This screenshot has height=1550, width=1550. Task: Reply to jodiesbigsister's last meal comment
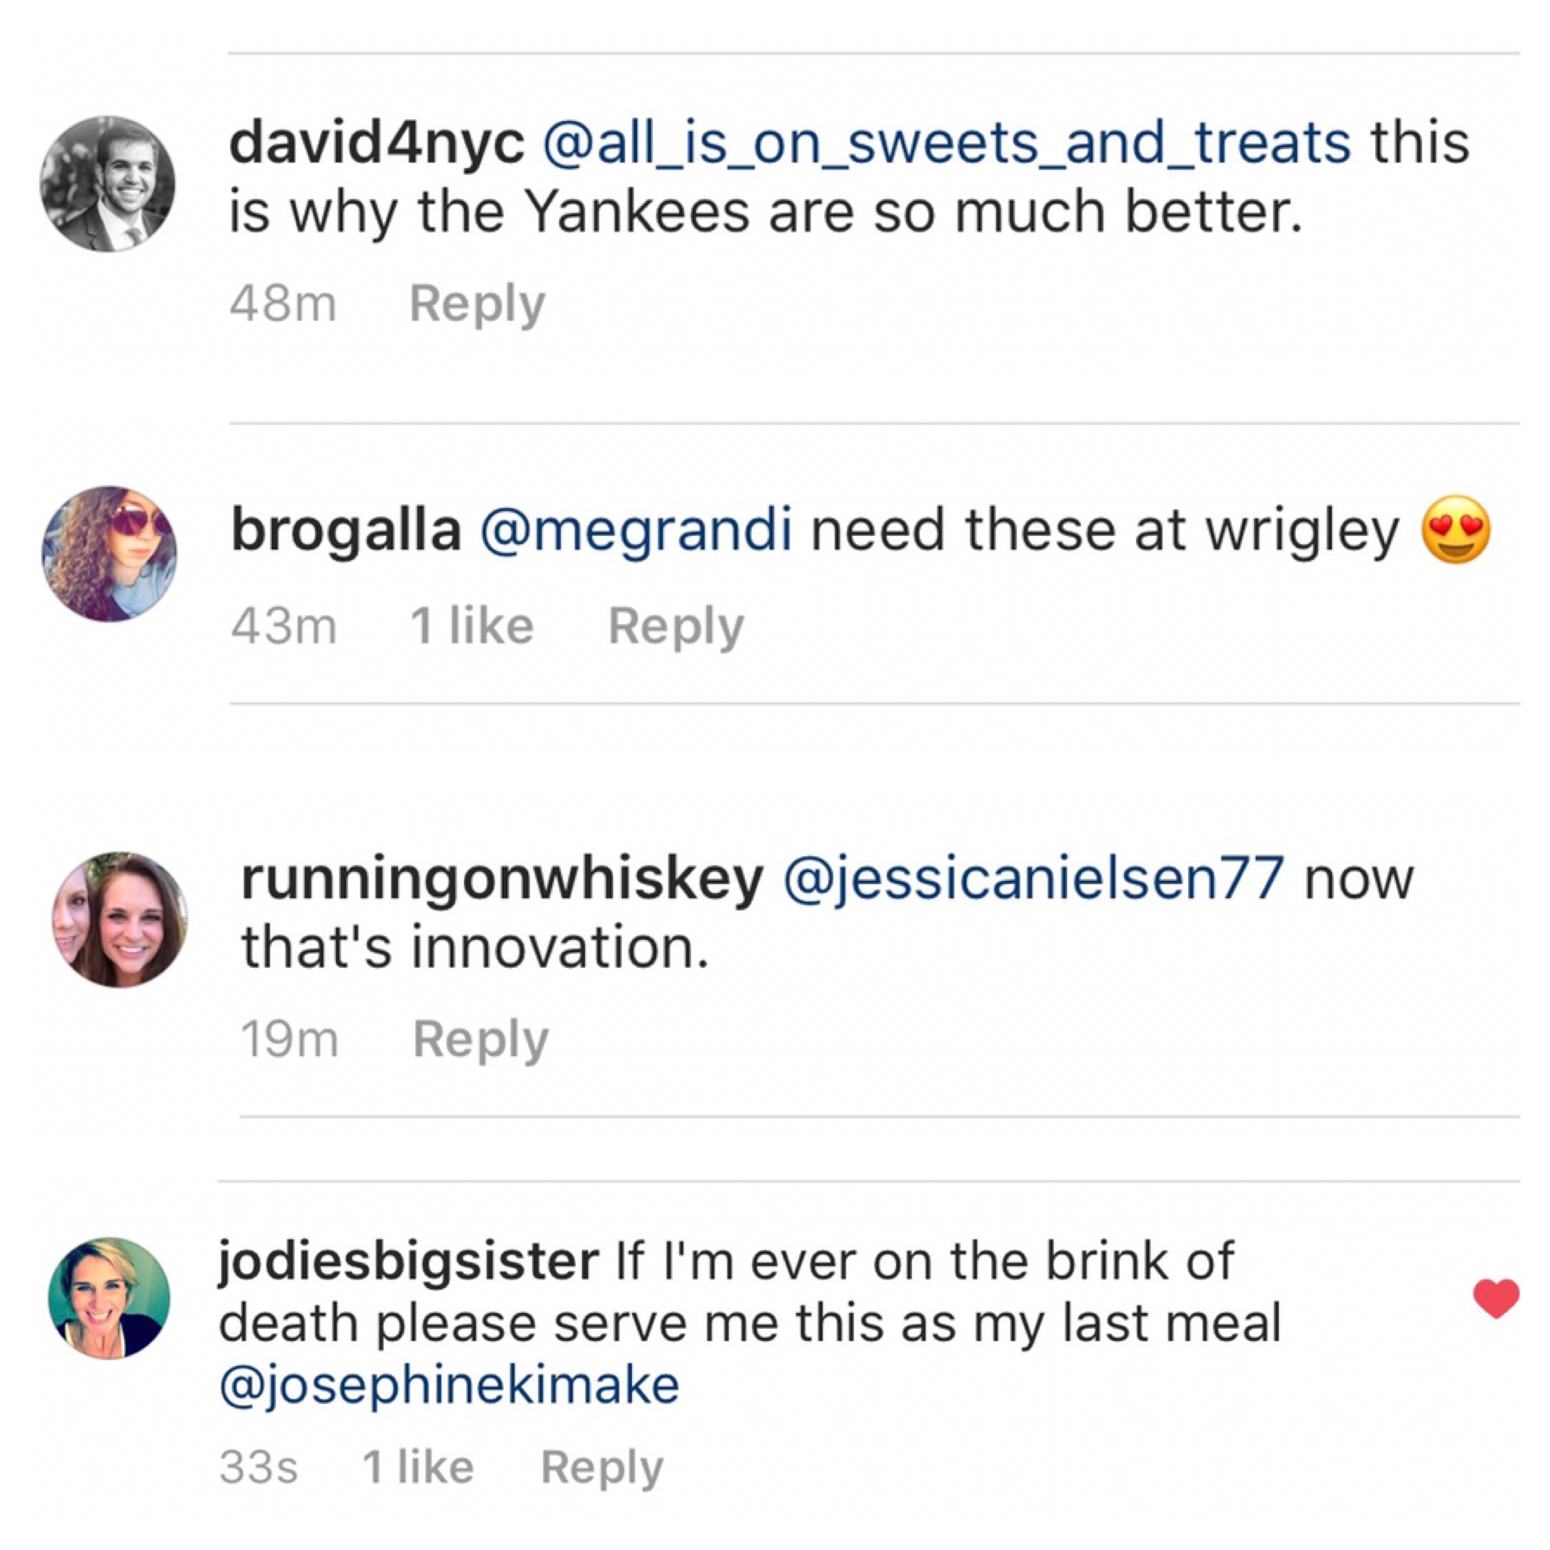pos(602,1468)
